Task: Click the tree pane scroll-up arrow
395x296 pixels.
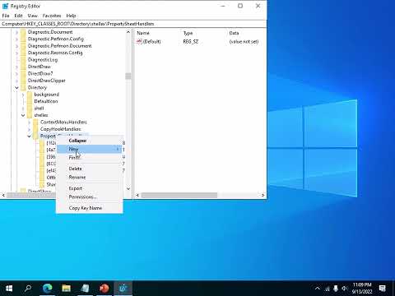Action: point(128,32)
